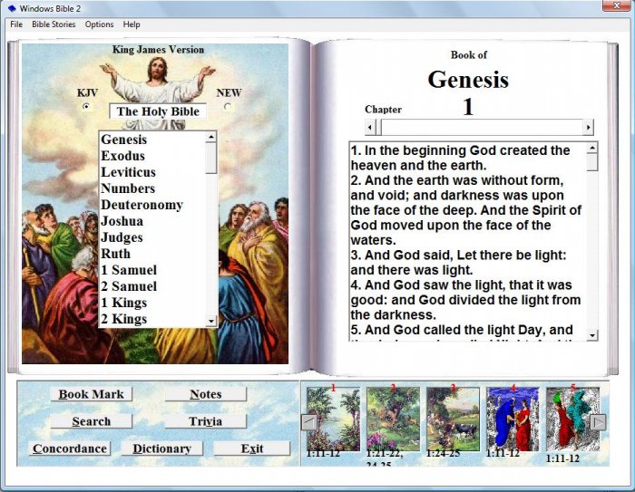635x492 pixels.
Task: Click the Book Mark button
Action: point(91,394)
